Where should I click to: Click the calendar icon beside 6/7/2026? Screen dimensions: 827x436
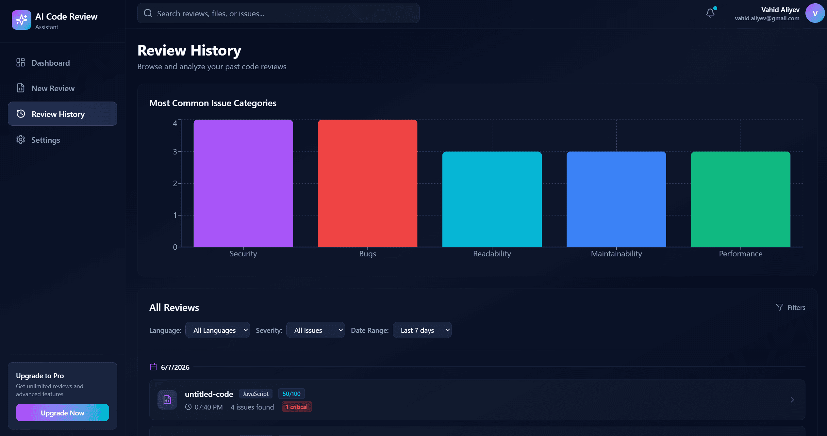click(153, 367)
